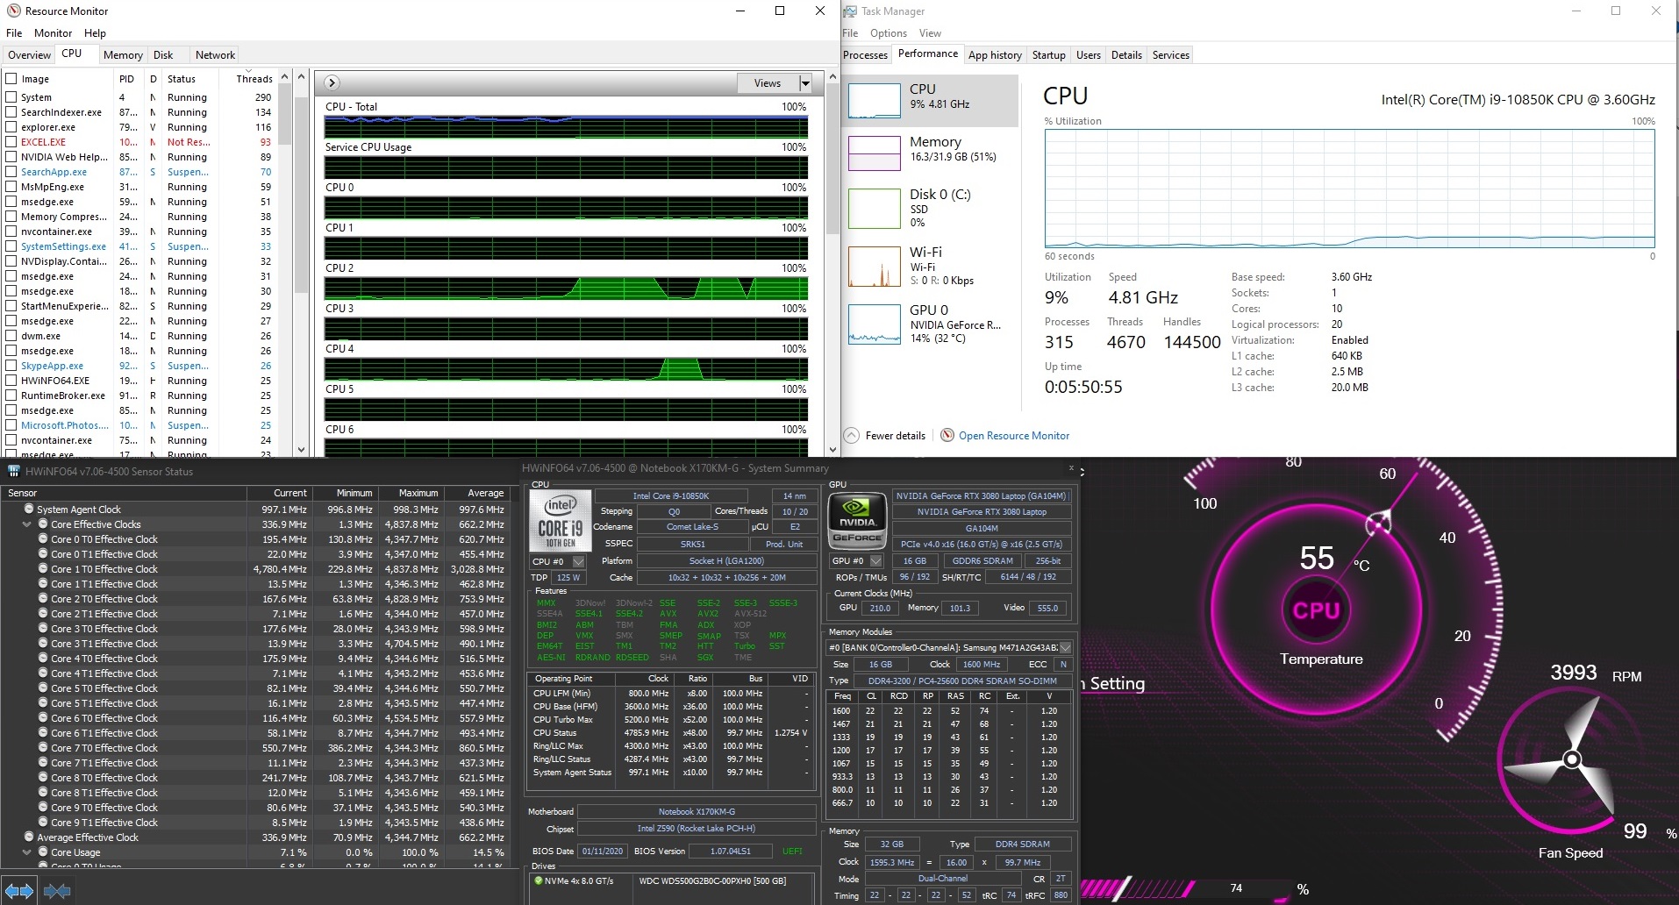The image size is (1679, 905).
Task: Click the Open Resource Monitor icon in Task Manager
Action: coord(947,435)
